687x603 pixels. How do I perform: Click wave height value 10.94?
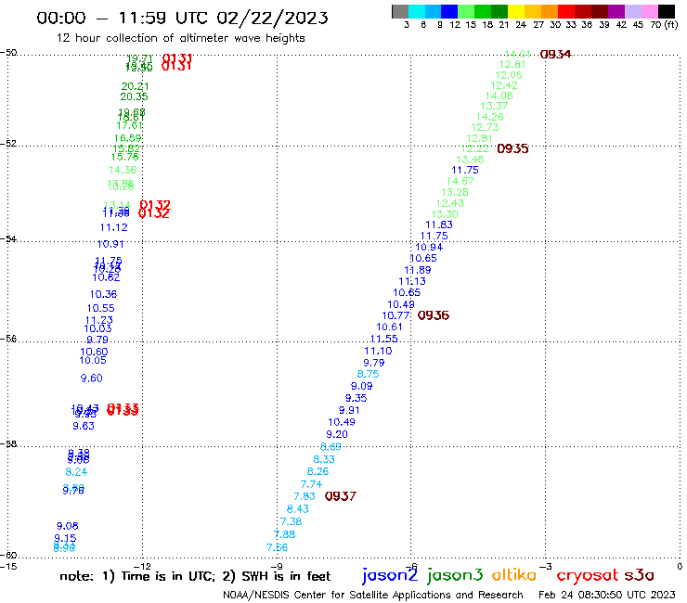tap(429, 247)
